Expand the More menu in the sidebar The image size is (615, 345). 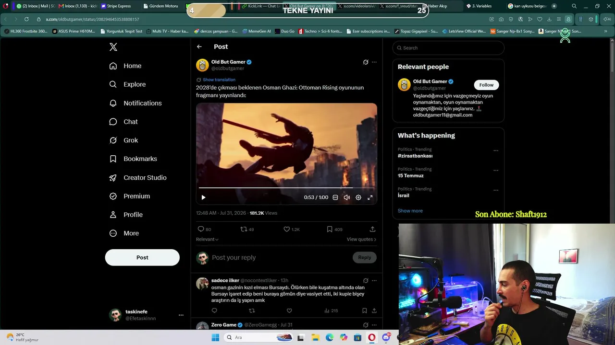tap(124, 233)
